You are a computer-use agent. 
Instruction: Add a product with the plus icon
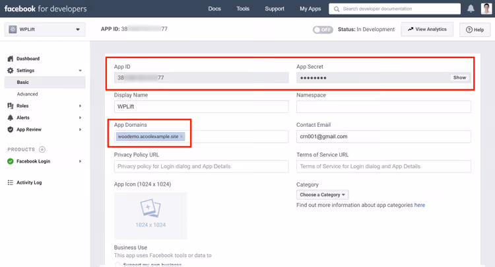click(42, 149)
